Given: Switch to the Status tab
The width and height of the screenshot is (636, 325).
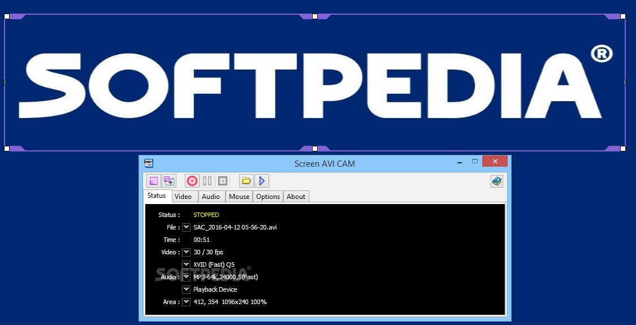Looking at the screenshot, I should (x=157, y=196).
